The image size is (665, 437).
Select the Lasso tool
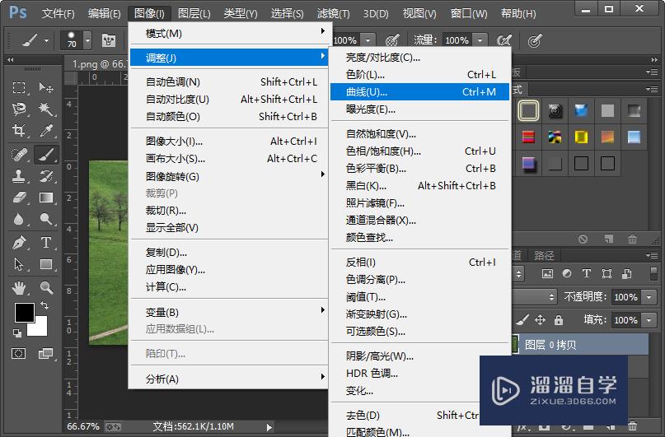19,109
